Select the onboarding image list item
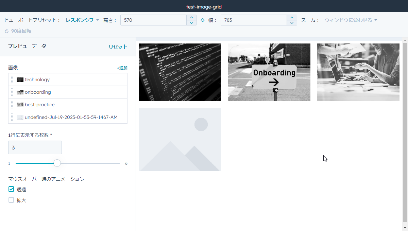Screen dimensions: 408x231 (x=68, y=92)
